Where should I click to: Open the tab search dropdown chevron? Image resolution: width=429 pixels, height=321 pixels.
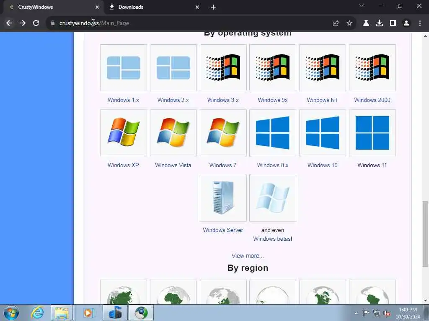point(362,6)
